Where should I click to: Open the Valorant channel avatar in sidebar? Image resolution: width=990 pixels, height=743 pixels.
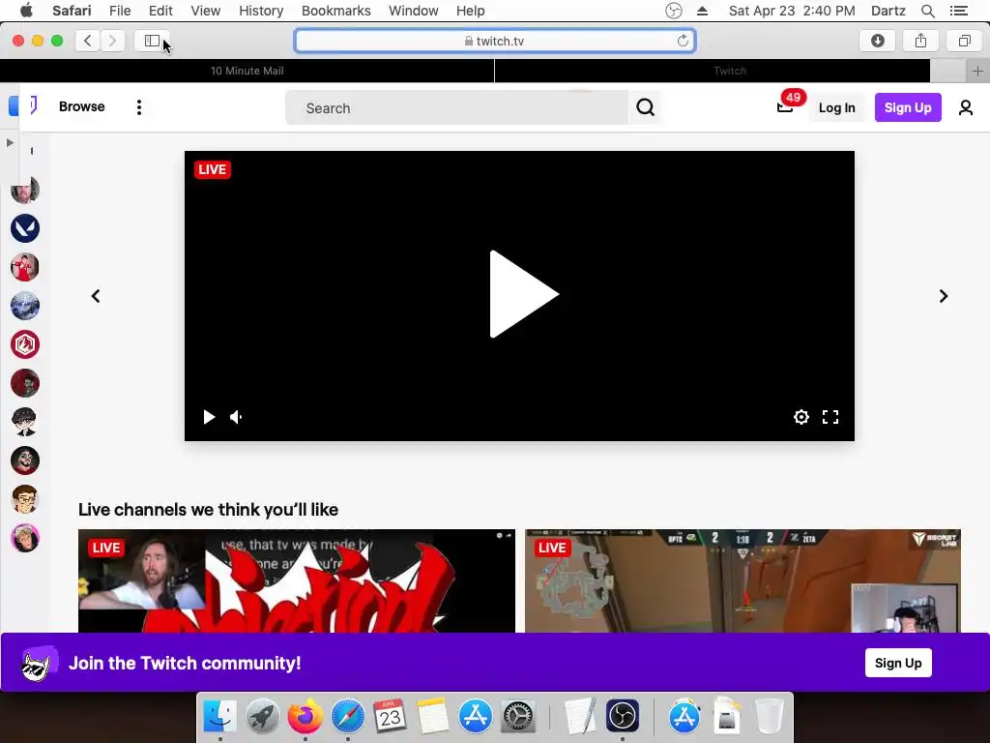[25, 228]
